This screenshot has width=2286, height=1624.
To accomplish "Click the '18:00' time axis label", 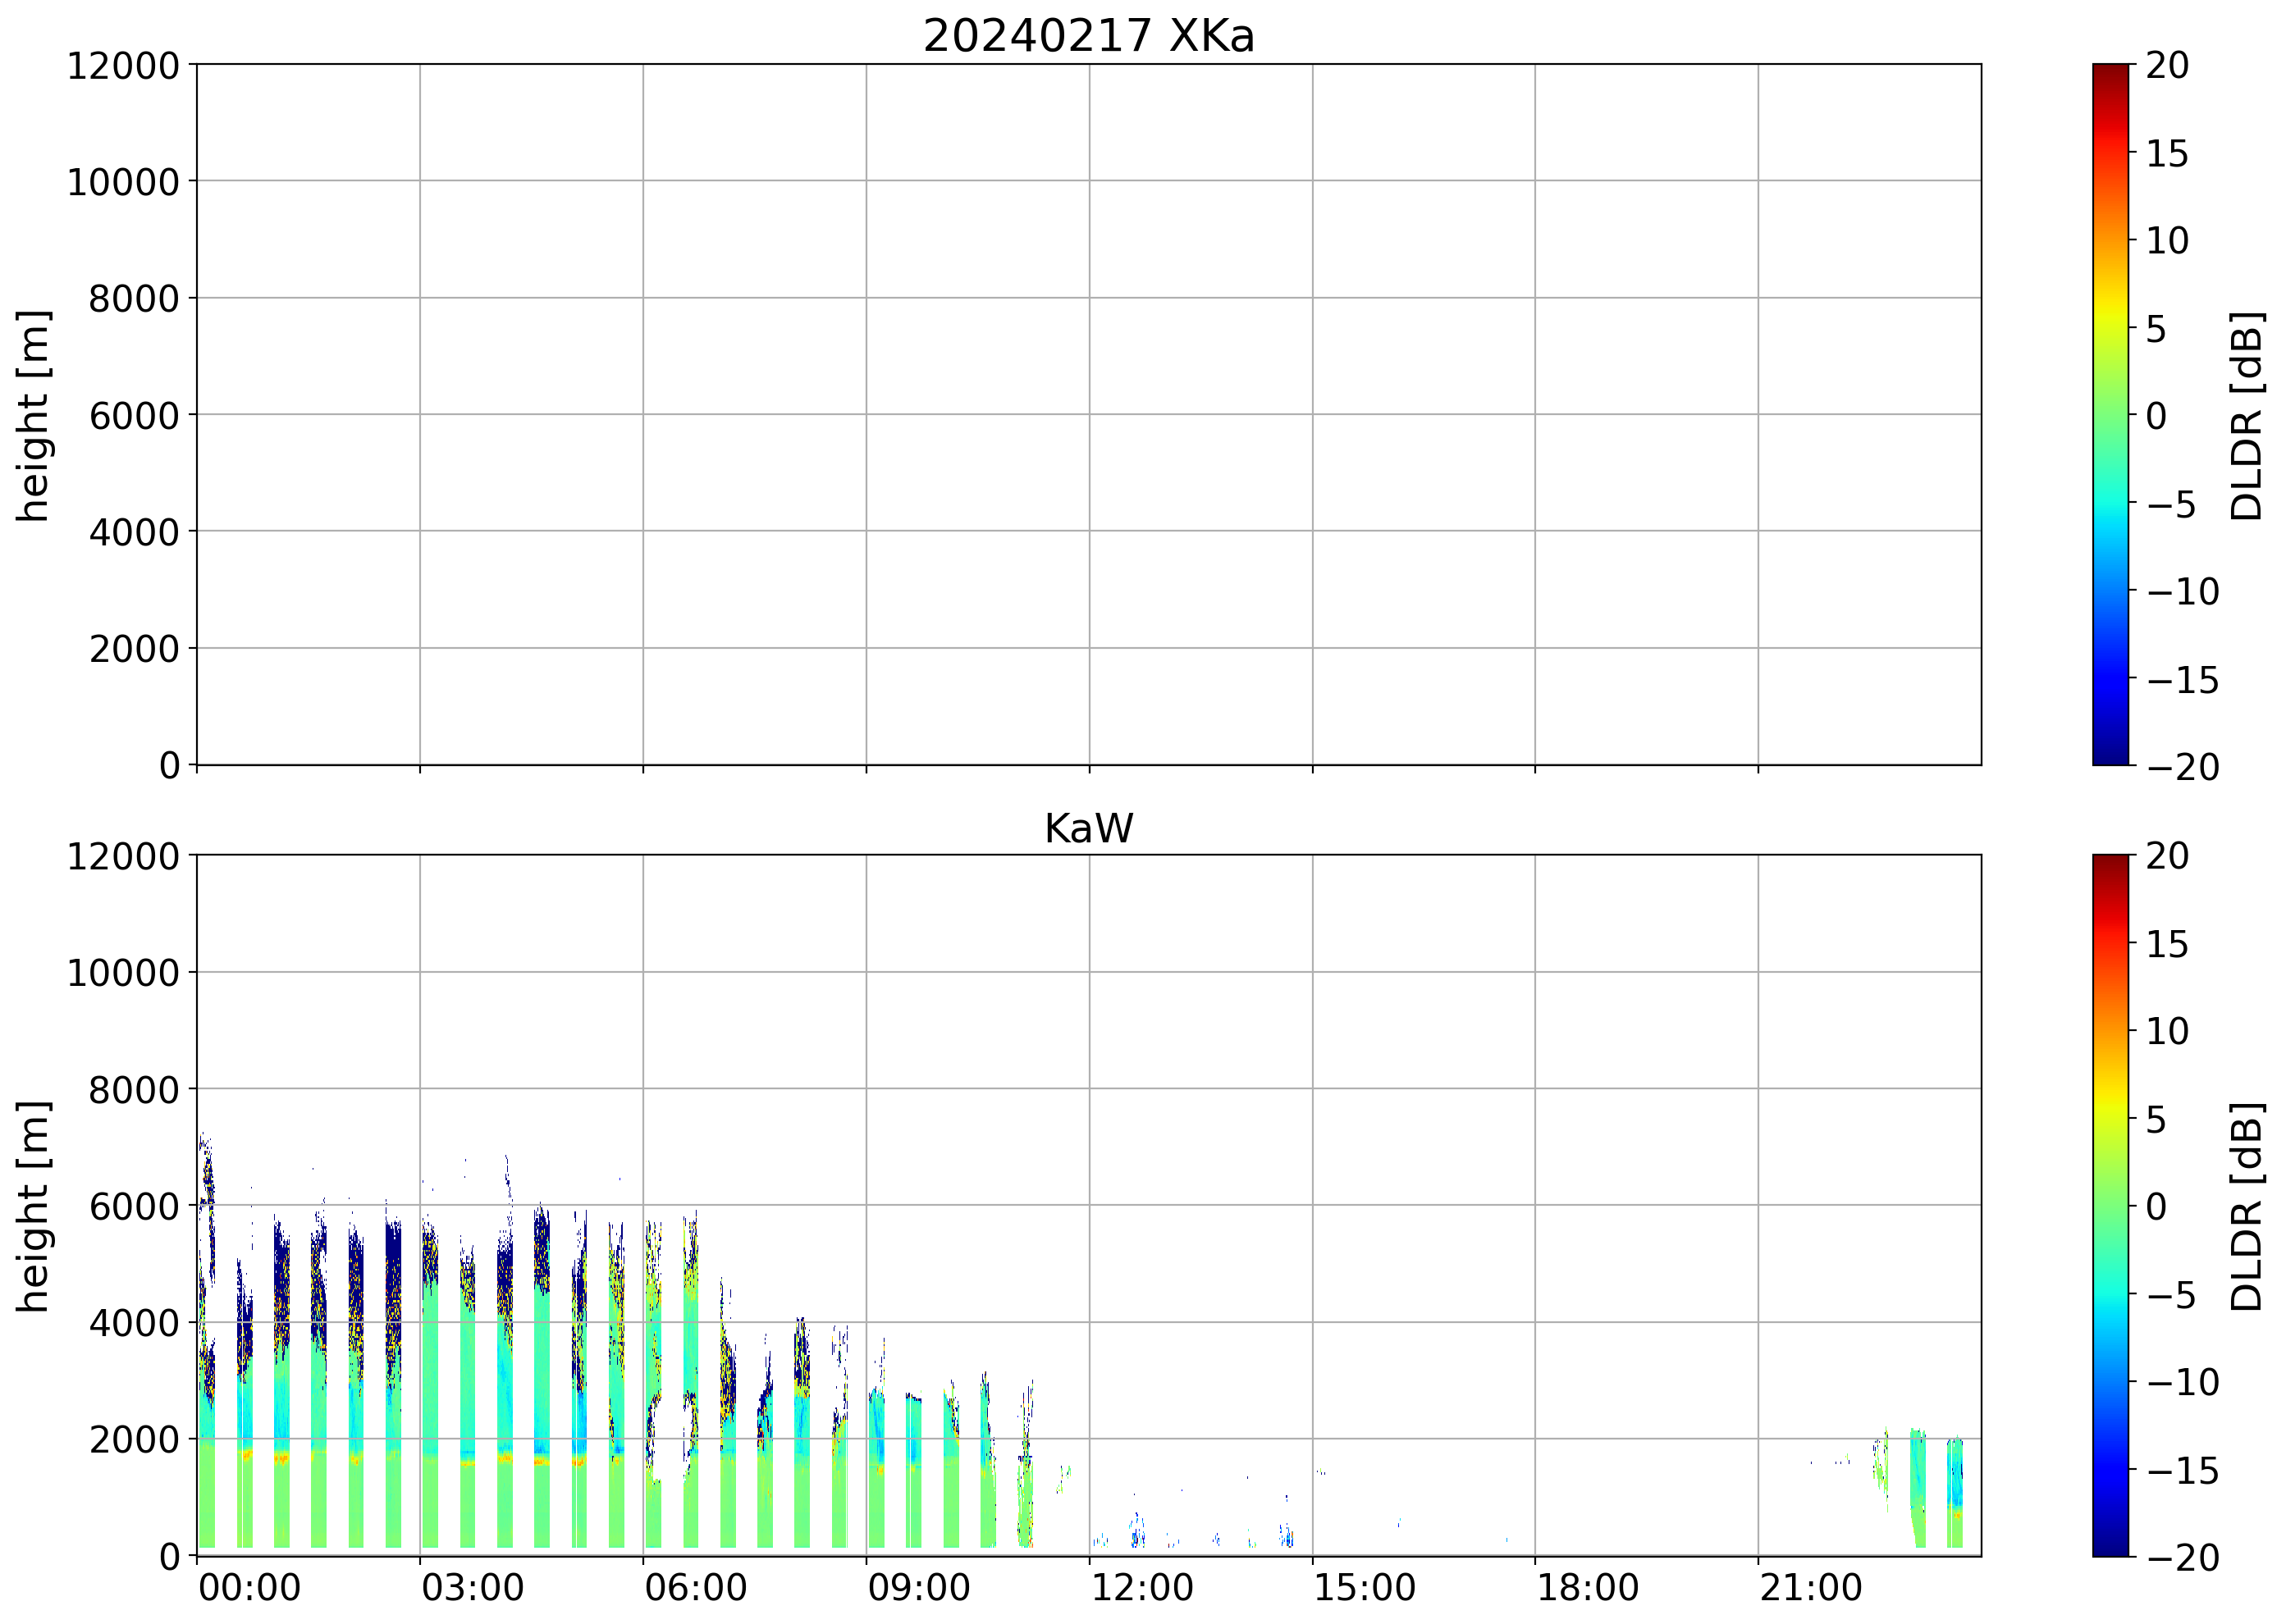I will [x=1588, y=1588].
